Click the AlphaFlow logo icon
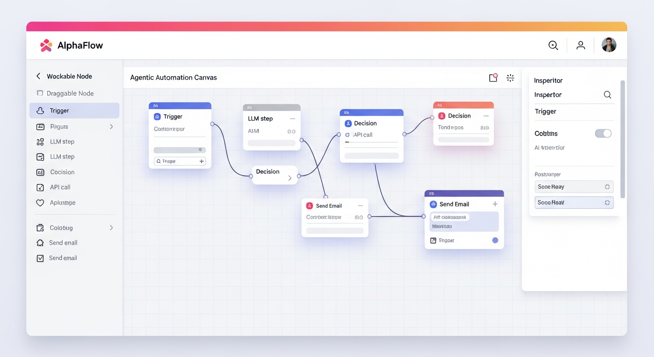Image resolution: width=654 pixels, height=357 pixels. [x=46, y=45]
